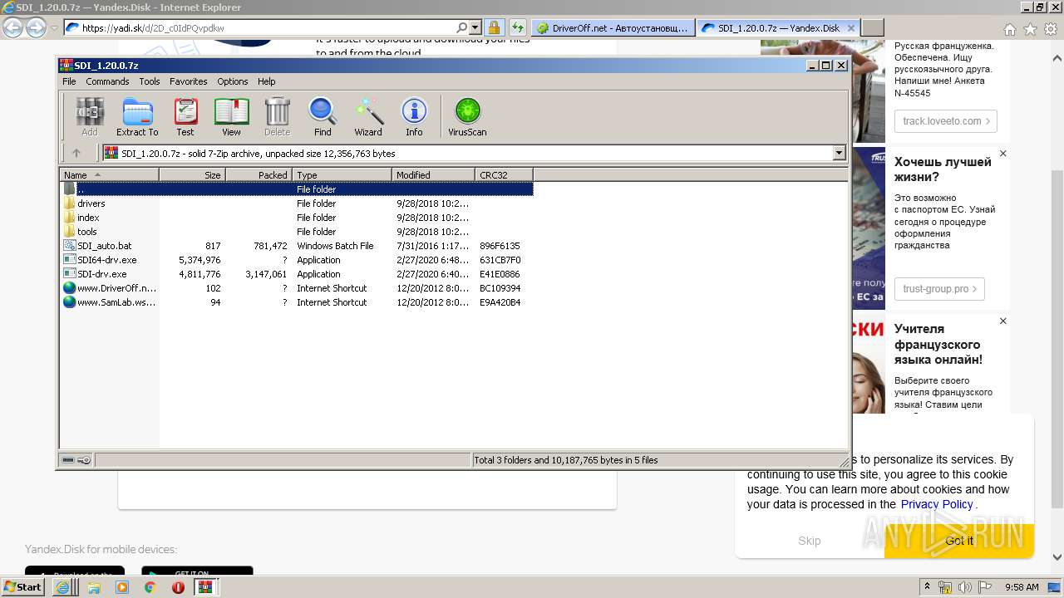Click the browser Forward button
This screenshot has width=1064, height=598.
36,27
